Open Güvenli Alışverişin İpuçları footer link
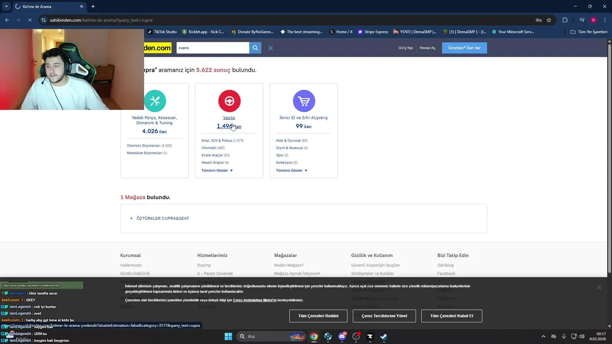The image size is (612, 344). pos(375,265)
